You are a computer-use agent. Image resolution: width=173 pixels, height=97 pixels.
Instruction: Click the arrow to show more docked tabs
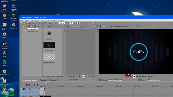click(x=62, y=80)
